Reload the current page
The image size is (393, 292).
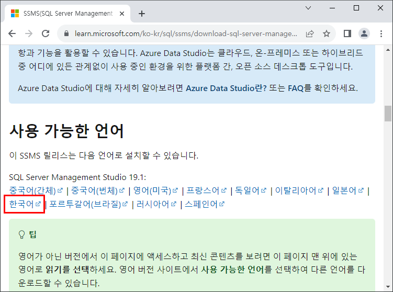pyautogui.click(x=46, y=33)
